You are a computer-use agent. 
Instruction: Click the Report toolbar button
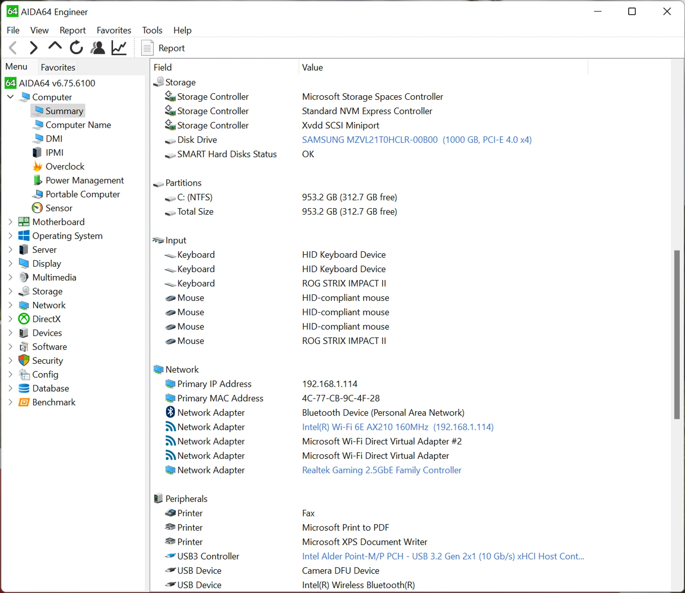tap(163, 48)
